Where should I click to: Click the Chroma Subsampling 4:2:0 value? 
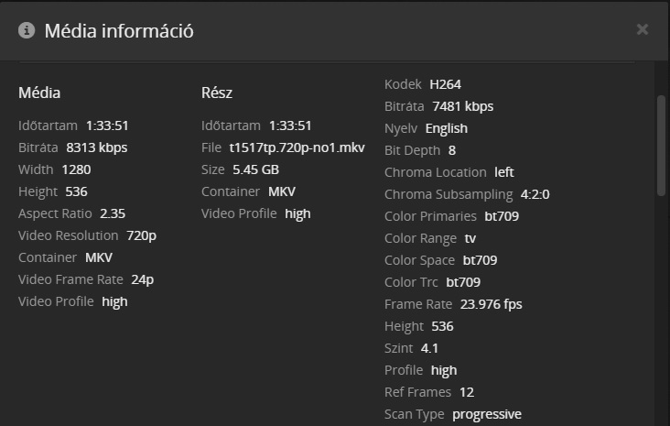(535, 194)
